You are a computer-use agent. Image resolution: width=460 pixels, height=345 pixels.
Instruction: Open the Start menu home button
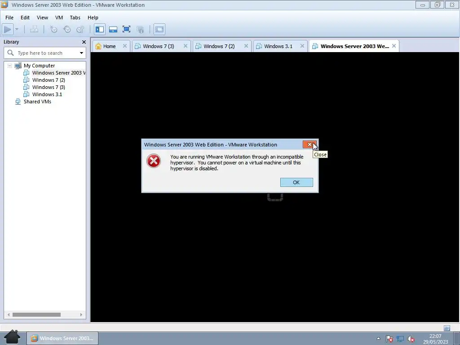(12, 337)
